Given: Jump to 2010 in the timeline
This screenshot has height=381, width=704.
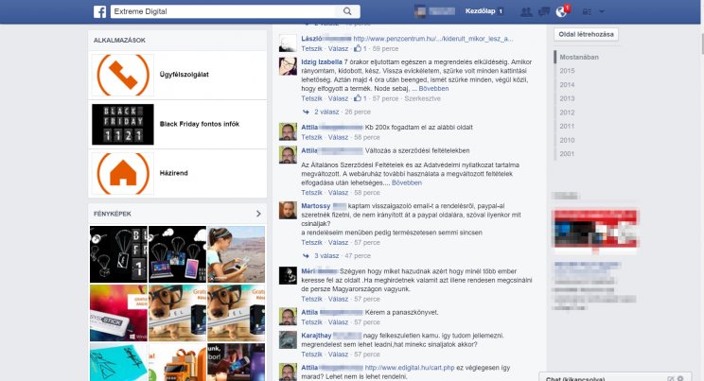Looking at the screenshot, I should (x=567, y=141).
